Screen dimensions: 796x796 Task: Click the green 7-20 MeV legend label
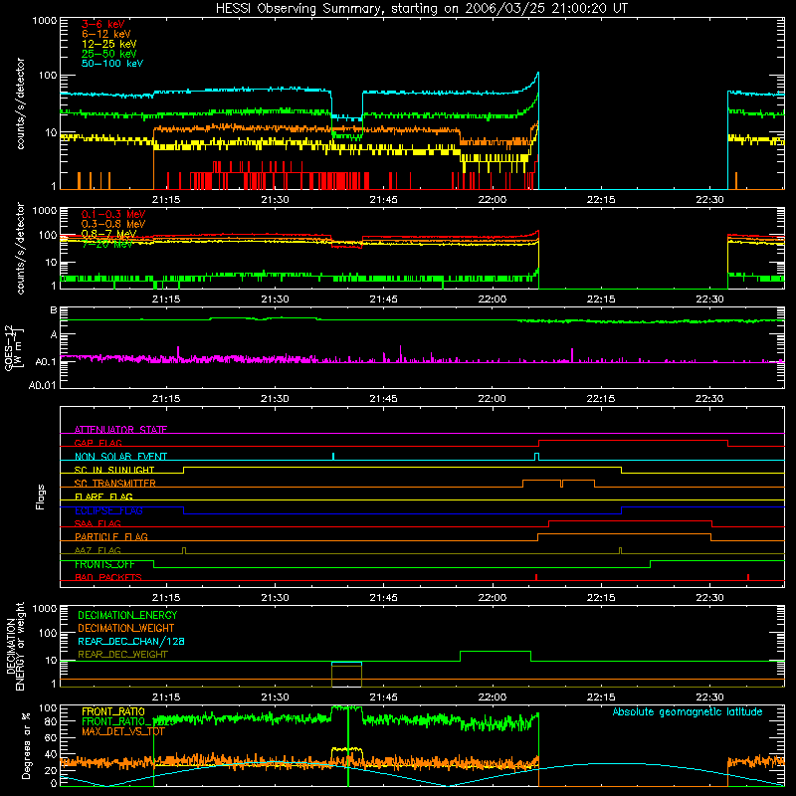click(106, 244)
